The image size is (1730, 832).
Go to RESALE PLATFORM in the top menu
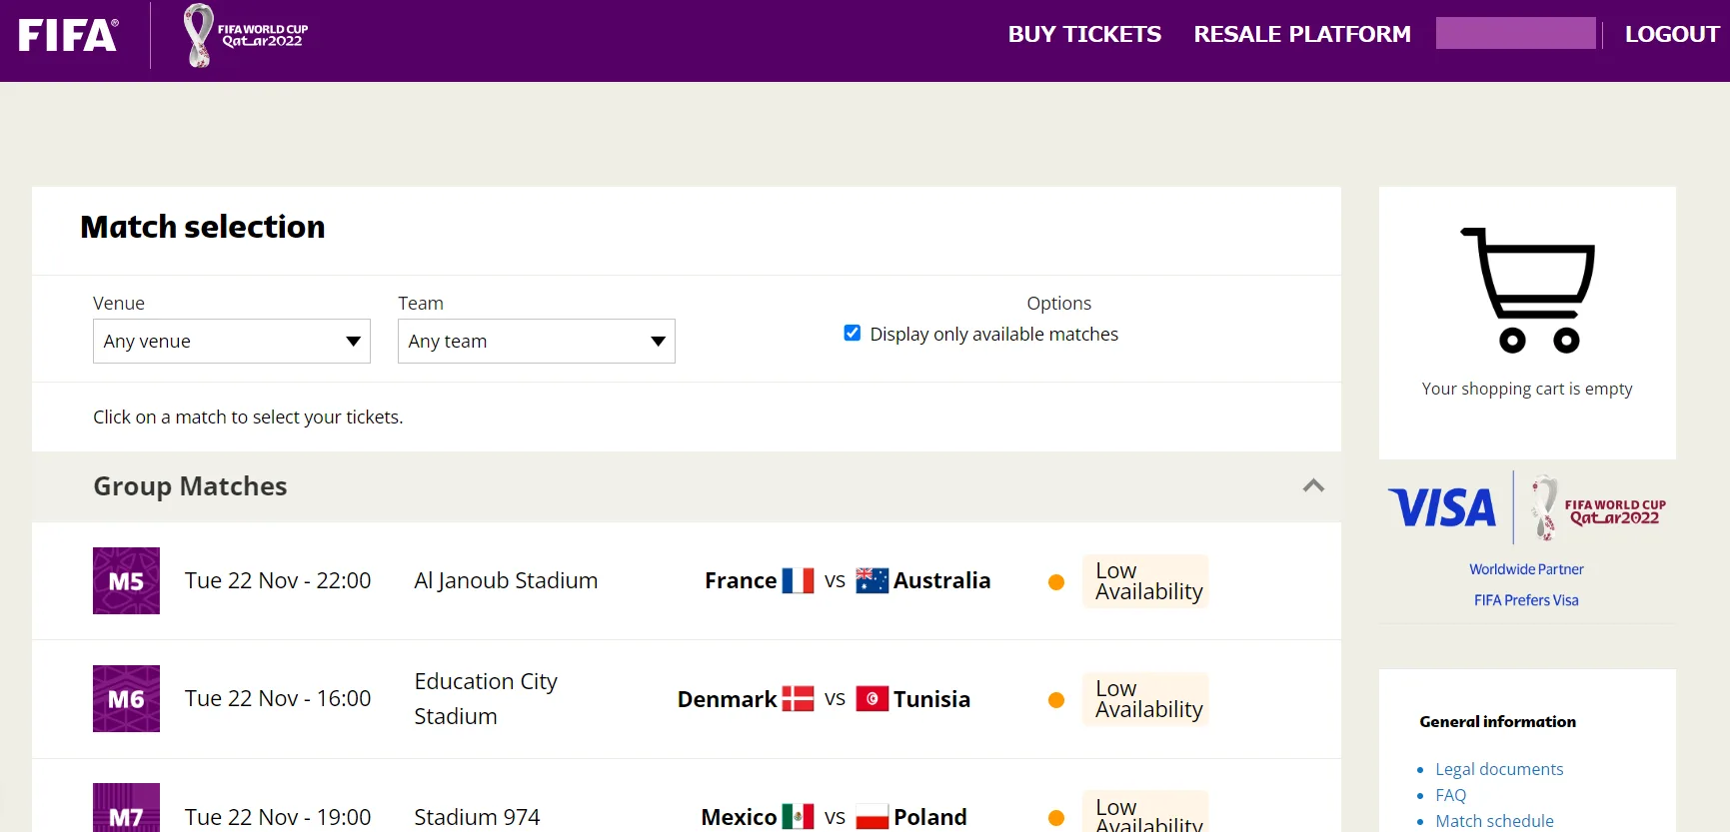click(1301, 34)
